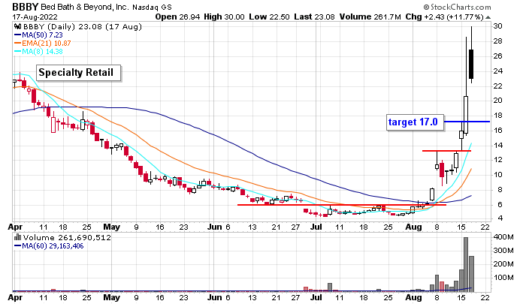Click the Last 23.08 value

tap(314, 17)
